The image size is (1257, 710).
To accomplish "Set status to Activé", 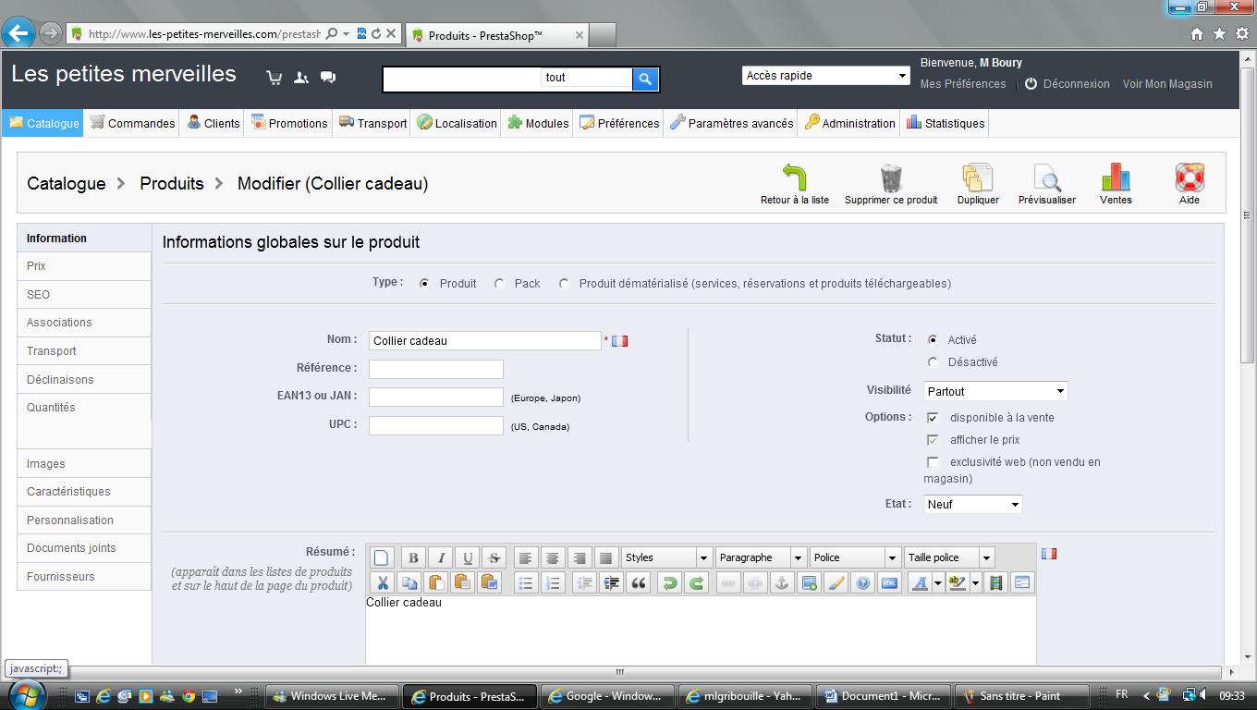I will pyautogui.click(x=933, y=340).
